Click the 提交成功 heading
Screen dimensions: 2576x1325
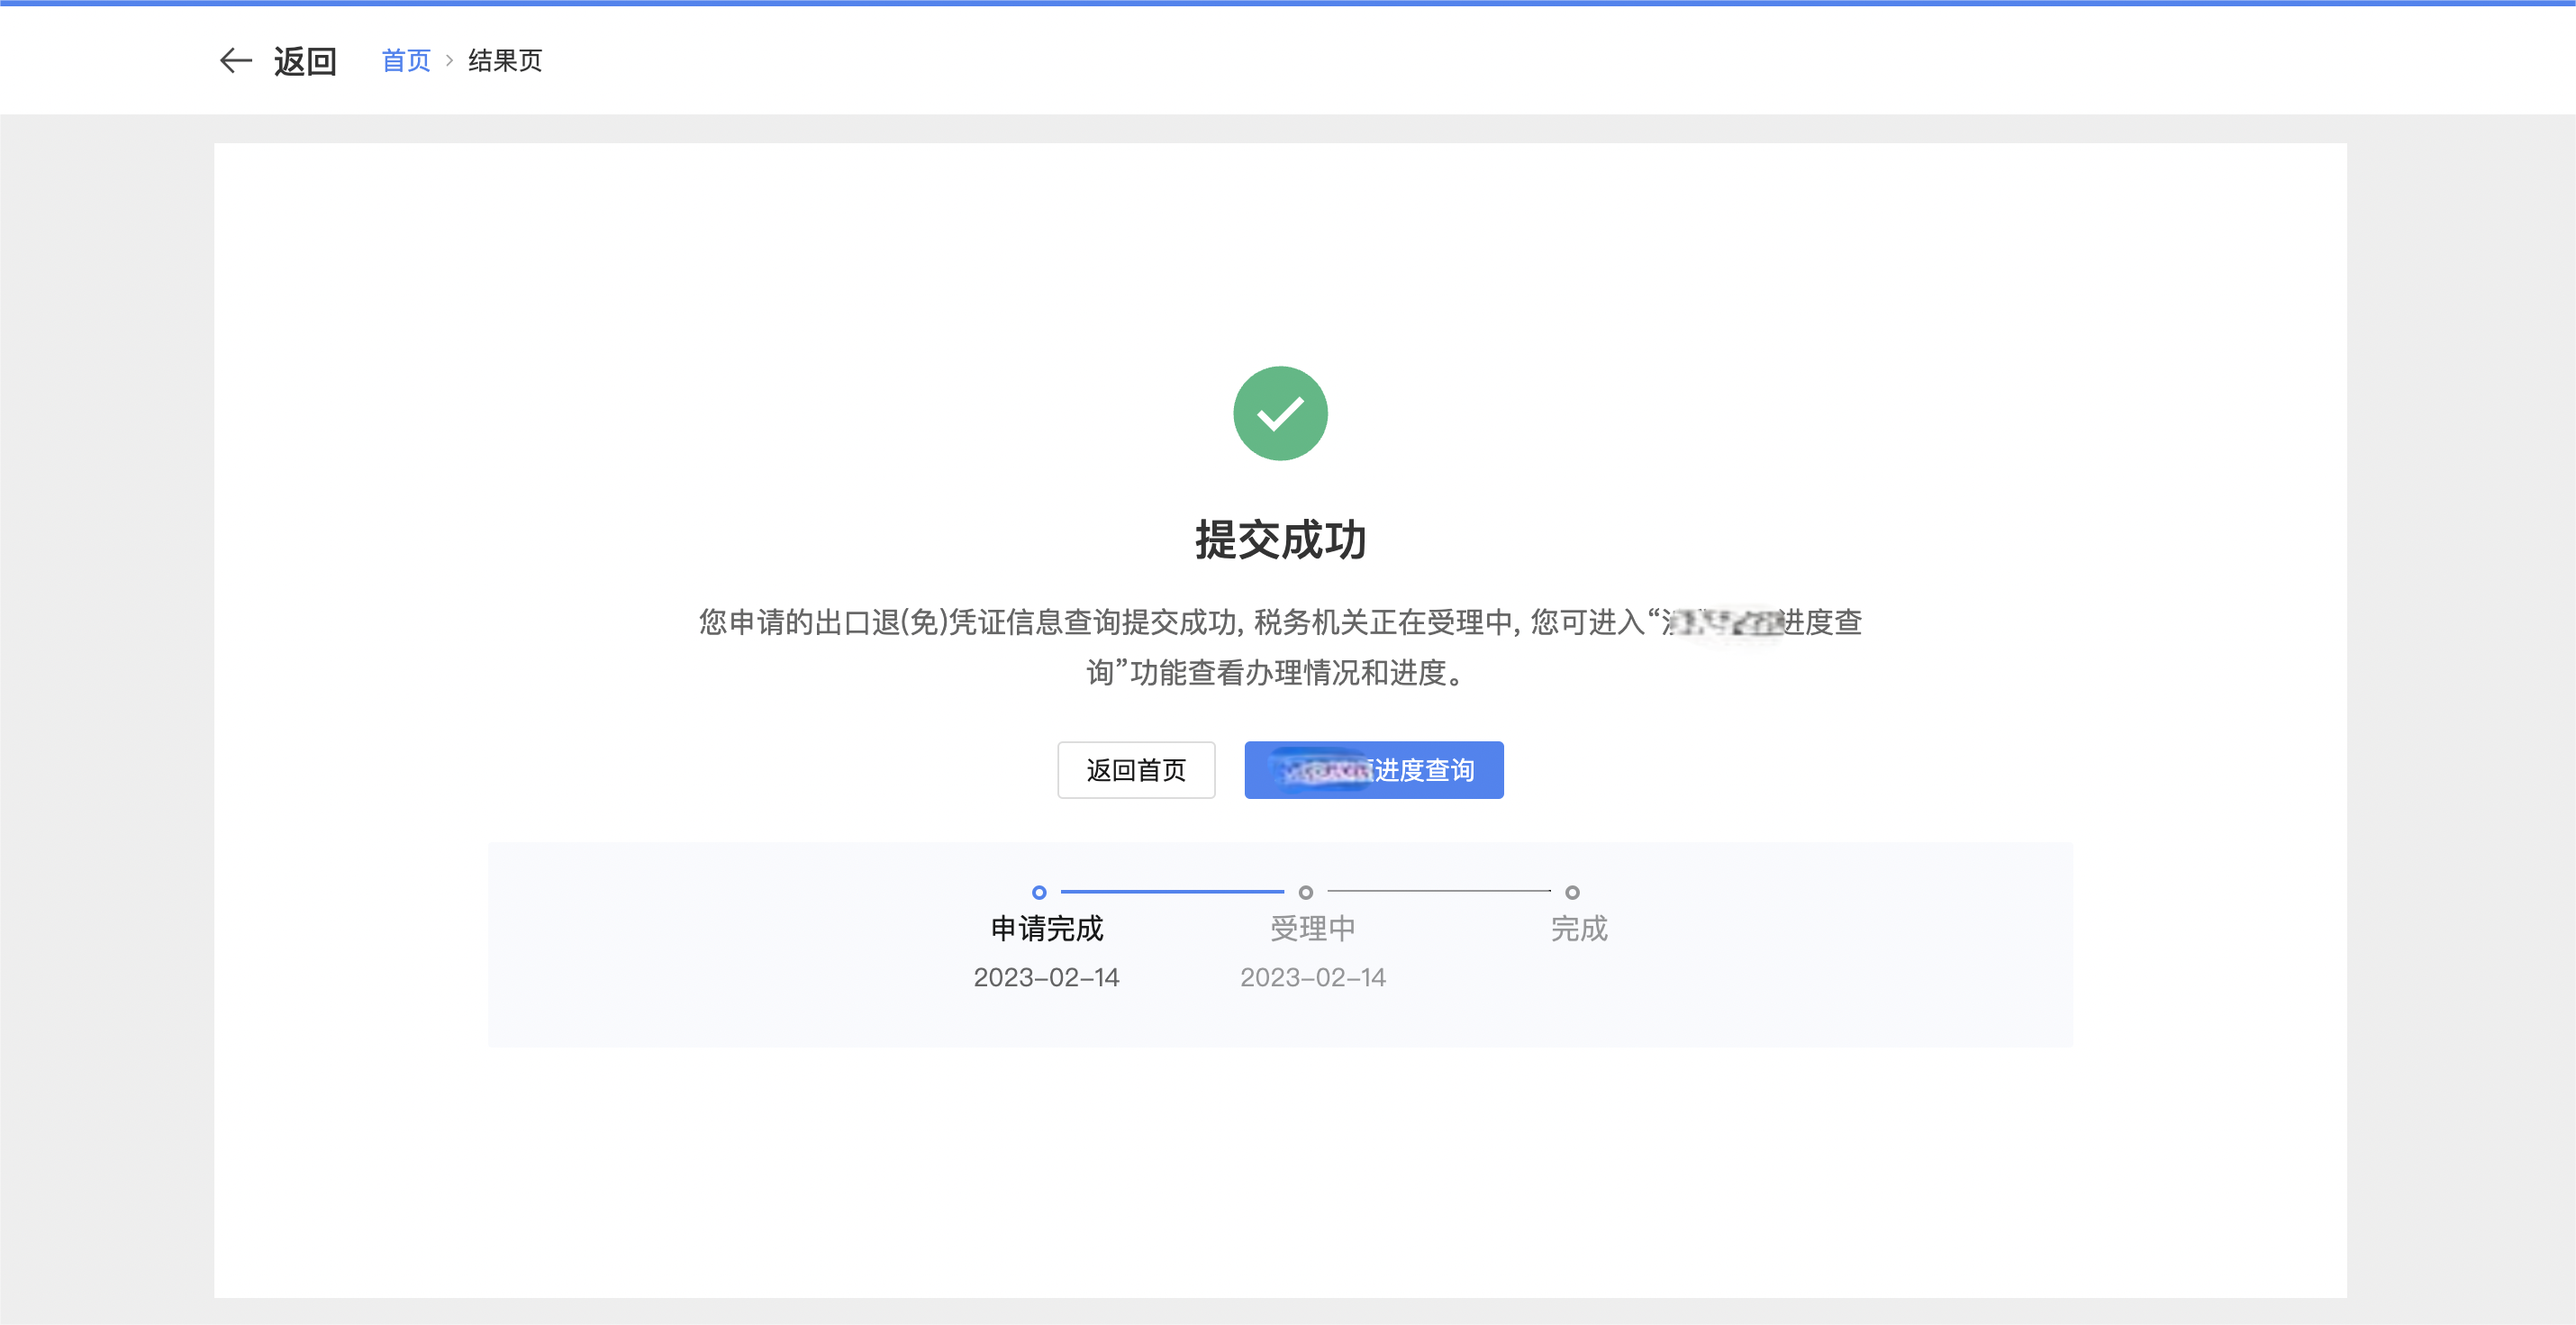(1280, 540)
